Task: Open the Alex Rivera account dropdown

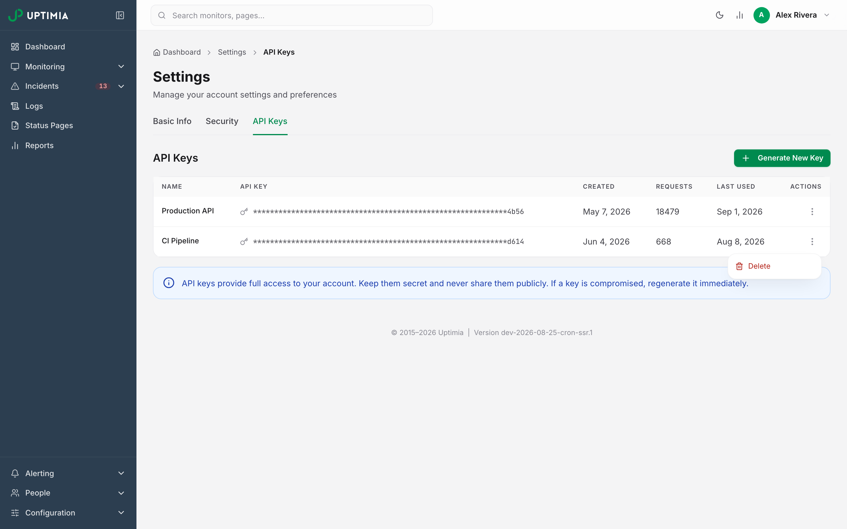Action: (x=792, y=15)
